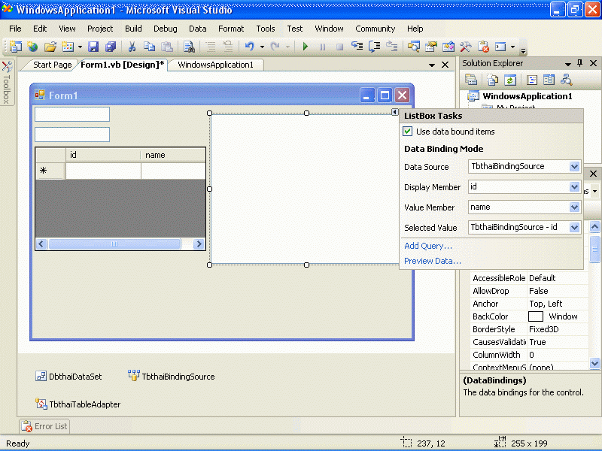The image size is (602, 451).
Task: Click the first text box on Form1
Action: tap(72, 114)
